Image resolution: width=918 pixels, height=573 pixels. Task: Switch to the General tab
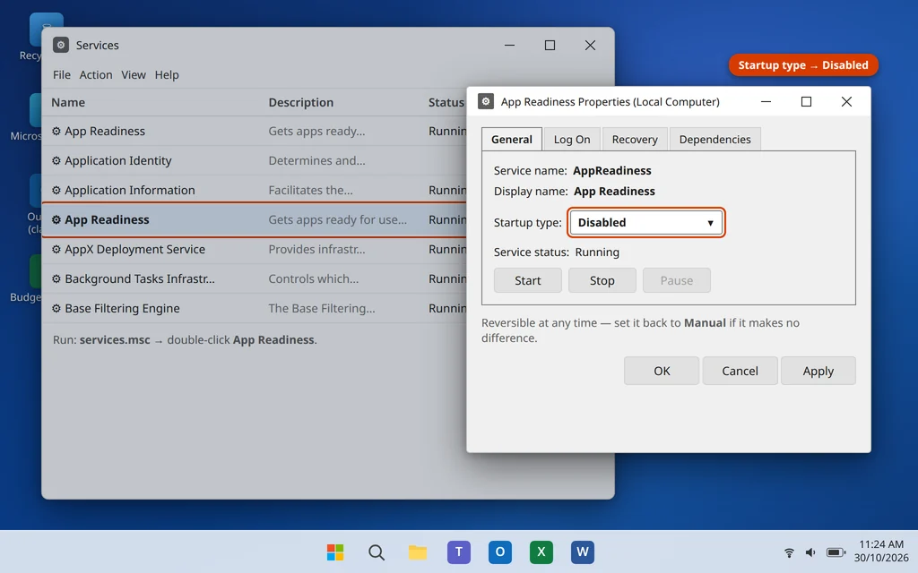pos(512,139)
